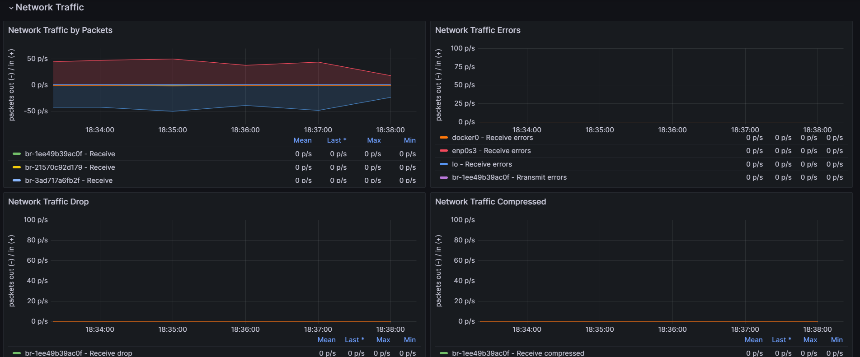Sort Traffic Compressed legend by Min
Viewport: 860px width, 357px height.
point(837,340)
